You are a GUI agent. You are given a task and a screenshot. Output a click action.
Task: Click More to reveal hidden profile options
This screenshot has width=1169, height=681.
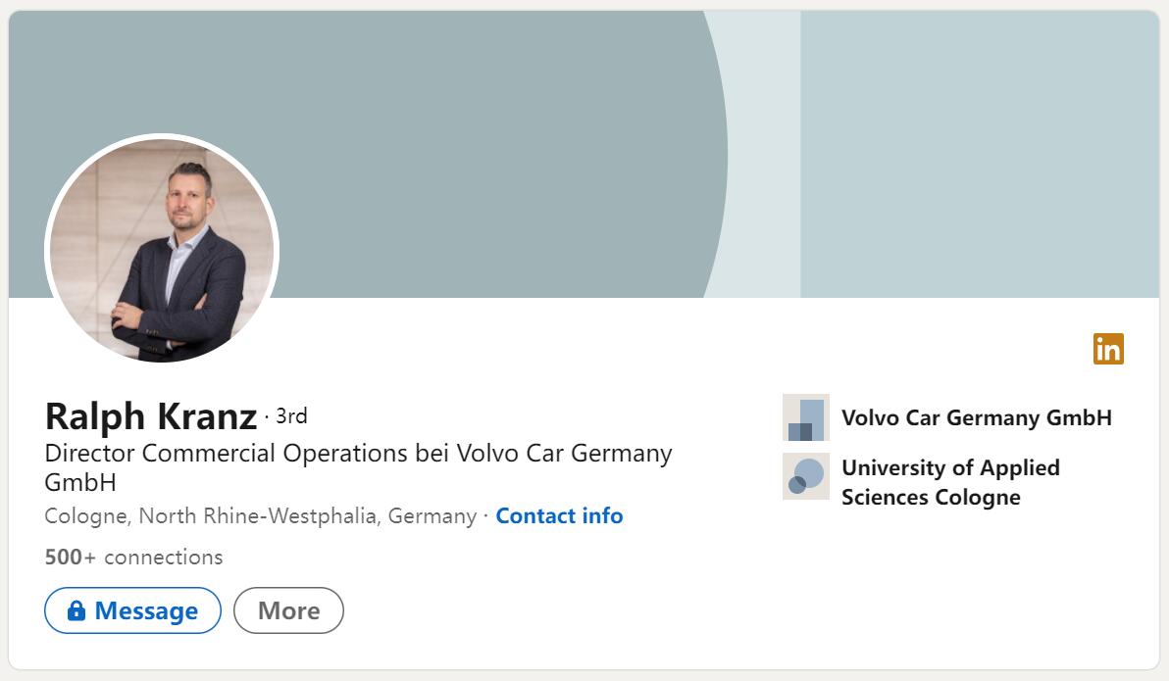click(288, 609)
